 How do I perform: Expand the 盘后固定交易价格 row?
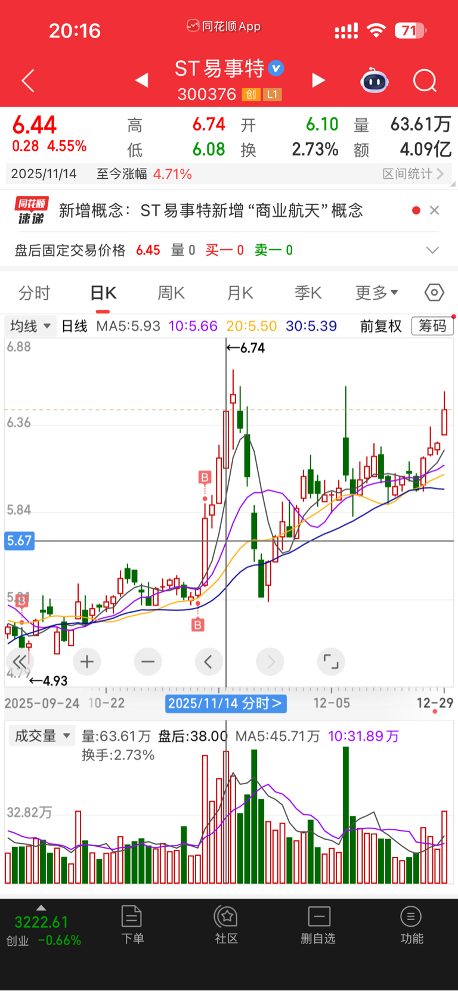pyautogui.click(x=432, y=250)
